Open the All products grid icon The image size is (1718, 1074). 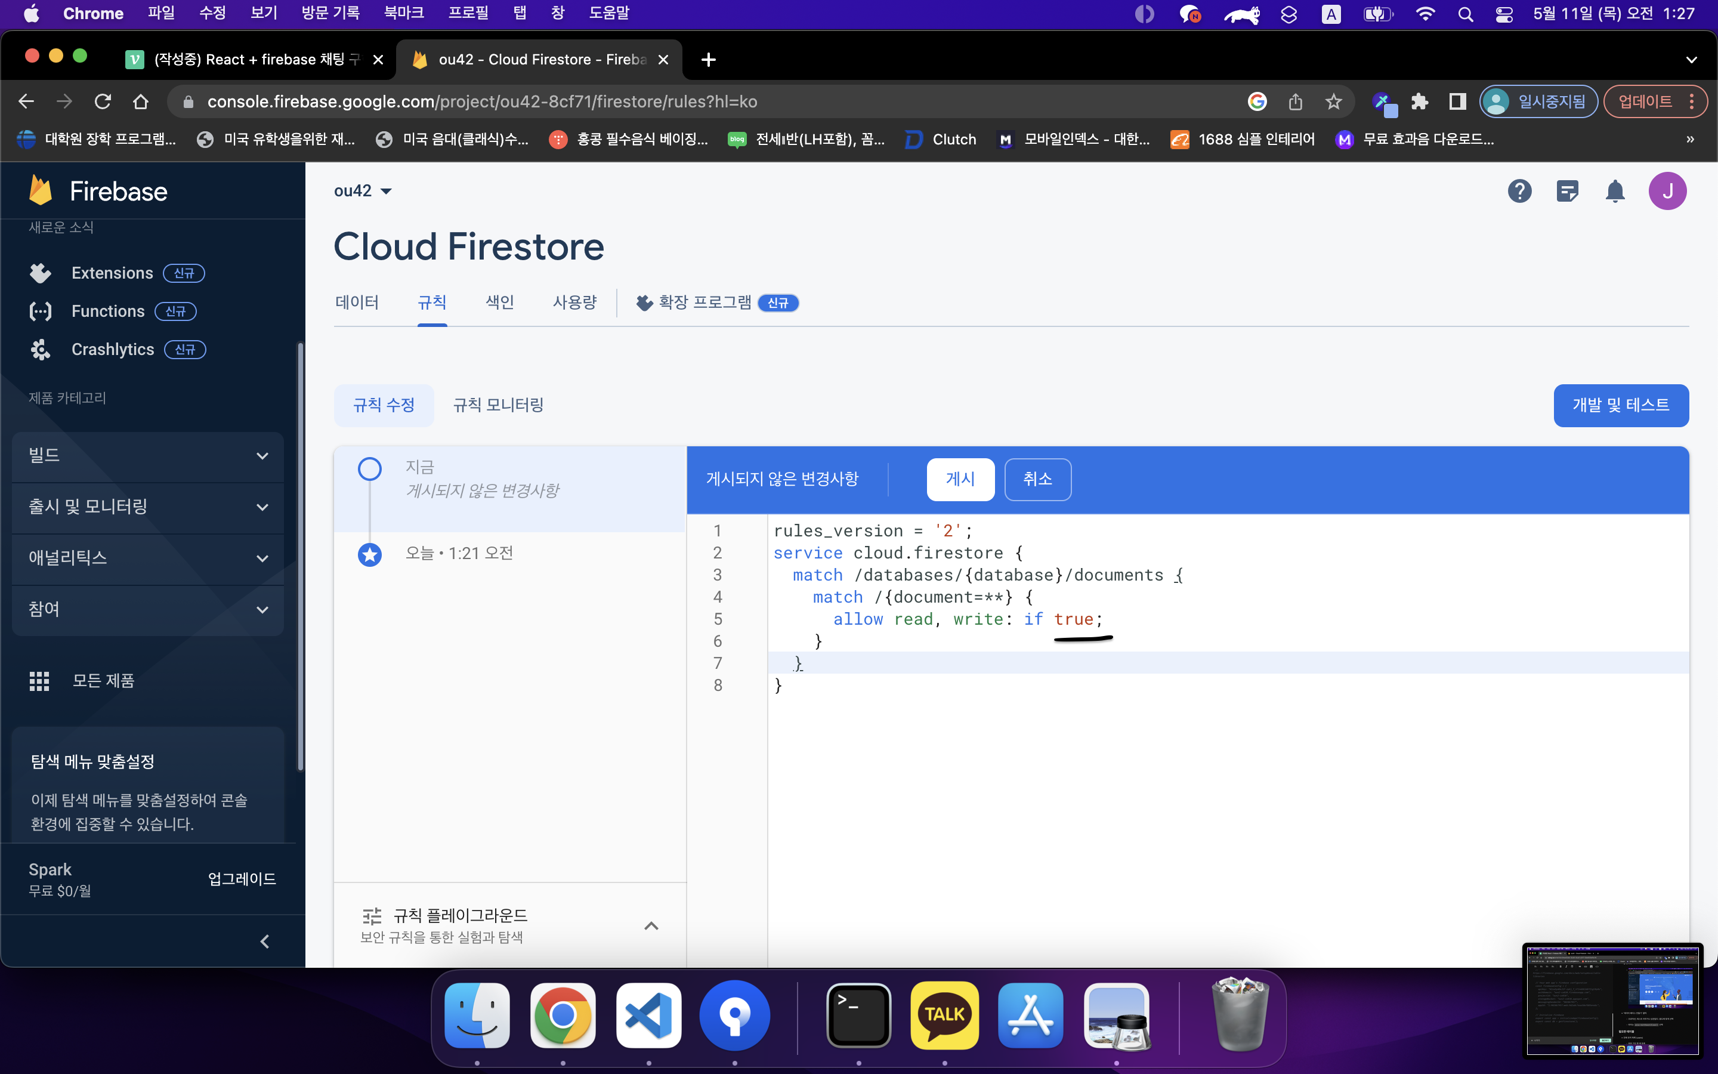click(40, 680)
